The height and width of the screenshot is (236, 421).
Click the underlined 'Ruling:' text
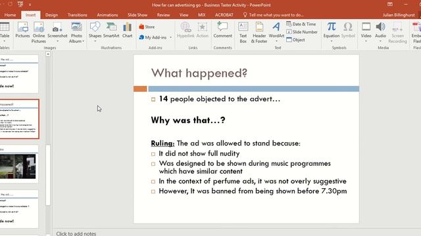pos(162,143)
